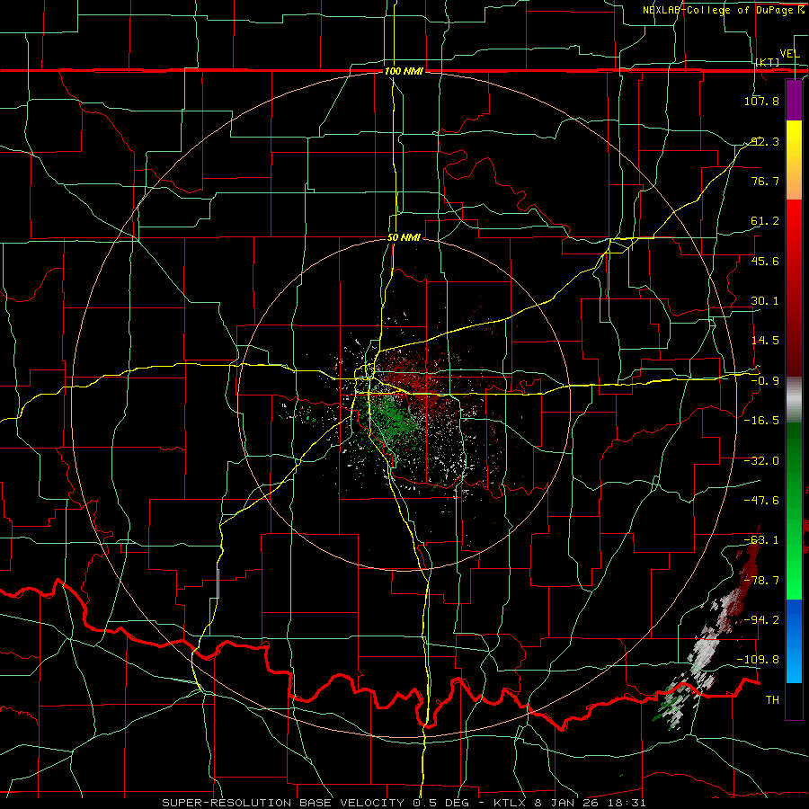
Task: Click the yellow-orange segment of the color bar
Action: (x=794, y=160)
